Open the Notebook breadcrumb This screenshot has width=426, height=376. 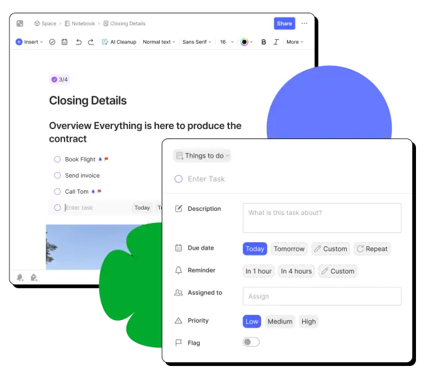tap(80, 23)
